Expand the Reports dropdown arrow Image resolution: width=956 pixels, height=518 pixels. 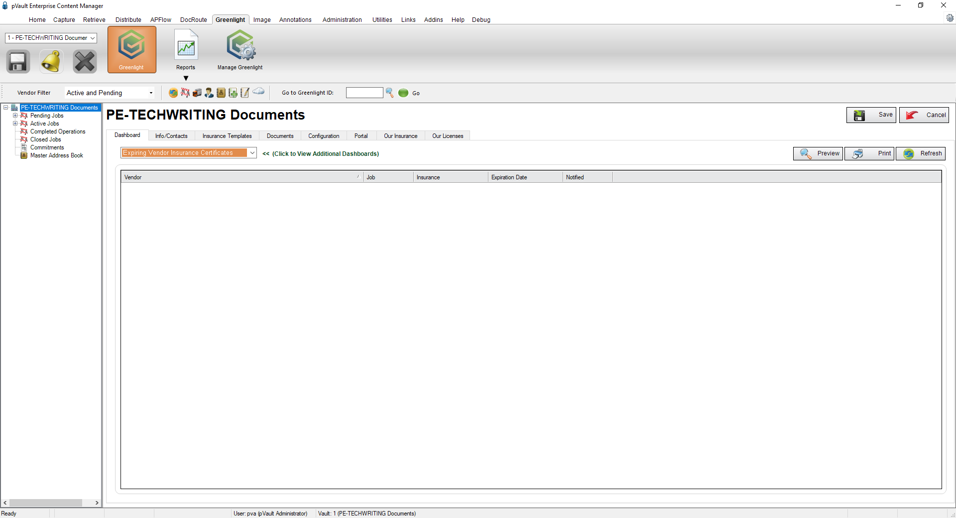pyautogui.click(x=186, y=78)
